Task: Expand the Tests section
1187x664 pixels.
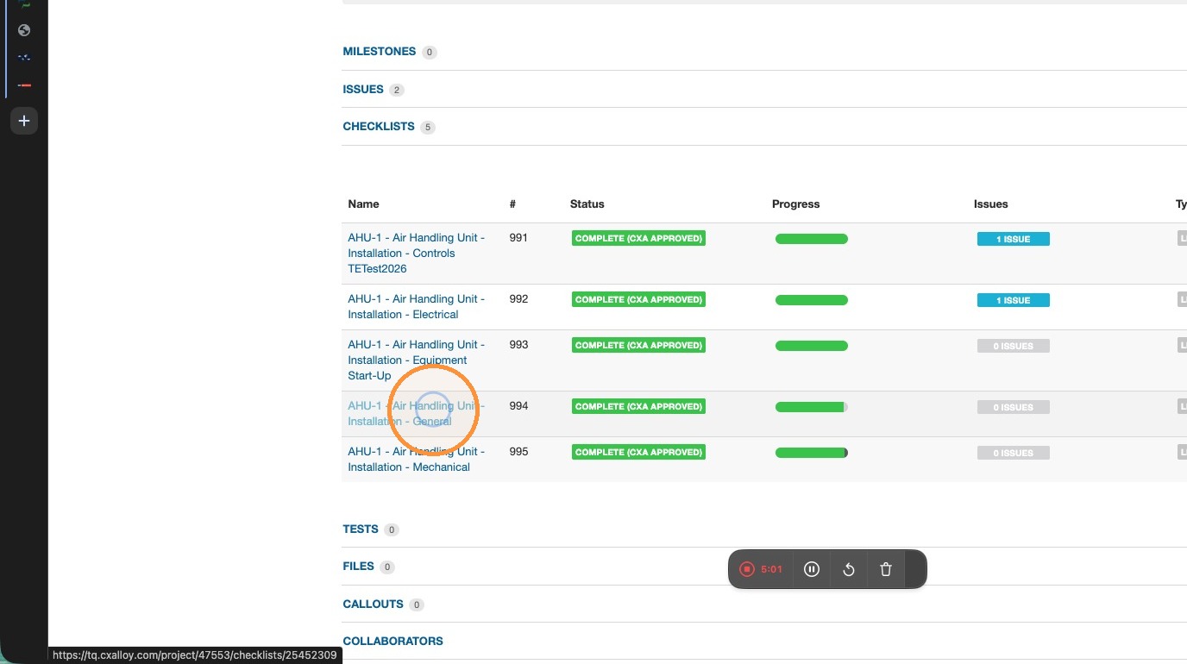Action: [361, 529]
